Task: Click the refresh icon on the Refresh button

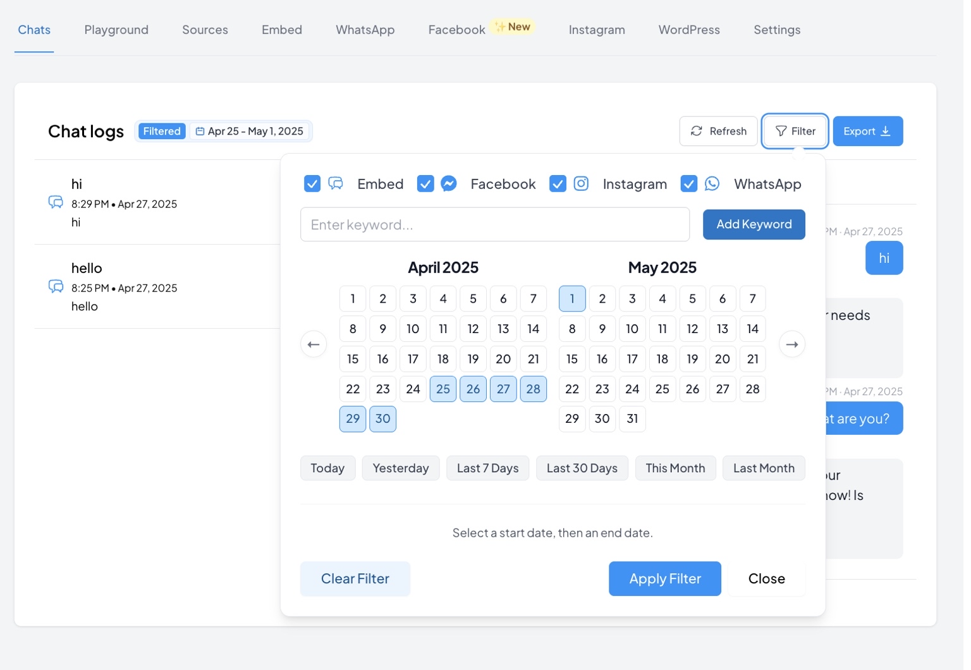Action: coord(697,131)
